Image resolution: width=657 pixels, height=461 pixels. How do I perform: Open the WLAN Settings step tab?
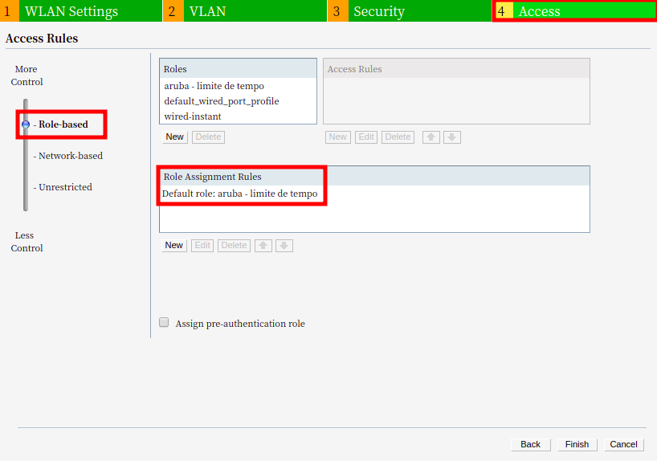tap(71, 11)
